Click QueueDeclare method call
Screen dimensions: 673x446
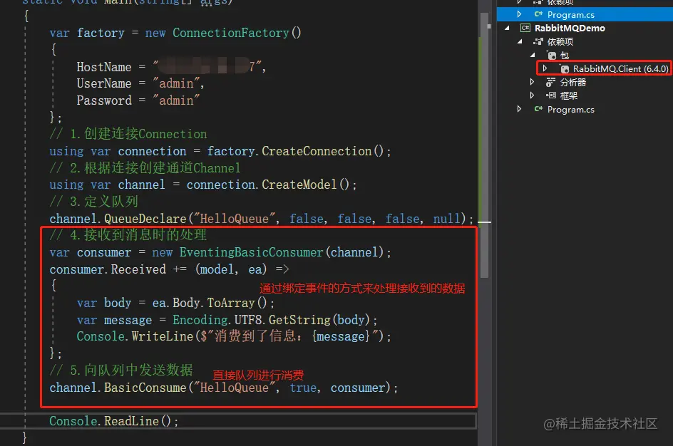click(145, 219)
